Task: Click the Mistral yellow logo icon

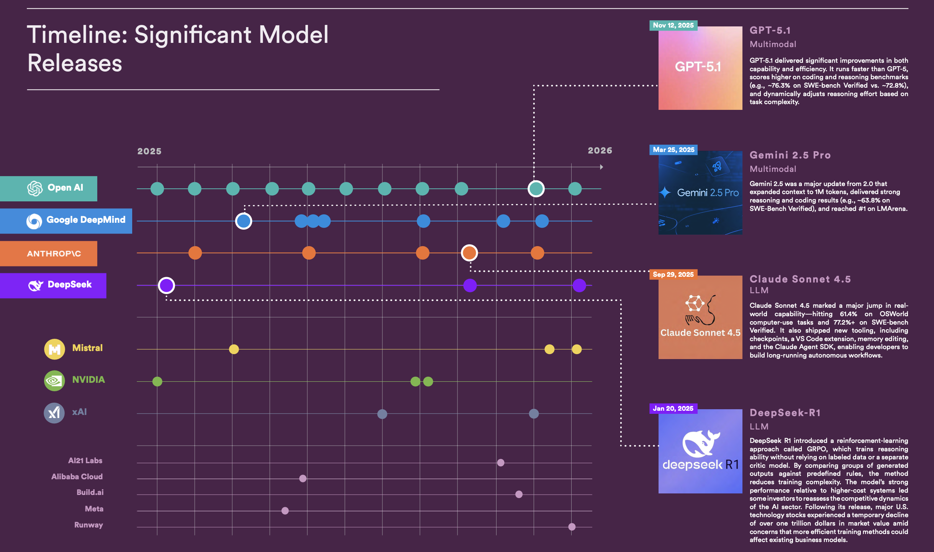Action: [x=54, y=349]
